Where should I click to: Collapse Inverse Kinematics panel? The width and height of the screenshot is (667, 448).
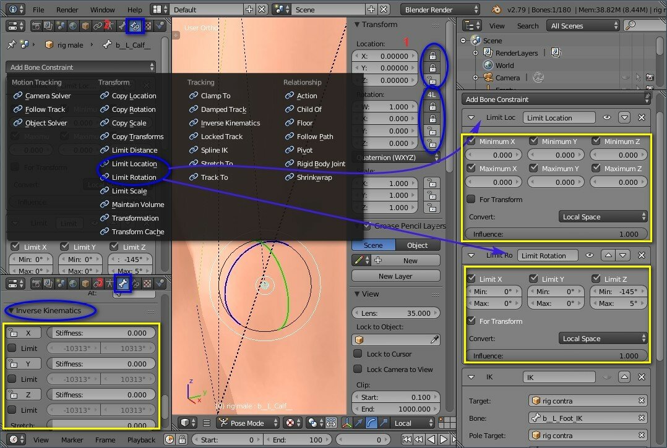pyautogui.click(x=11, y=310)
